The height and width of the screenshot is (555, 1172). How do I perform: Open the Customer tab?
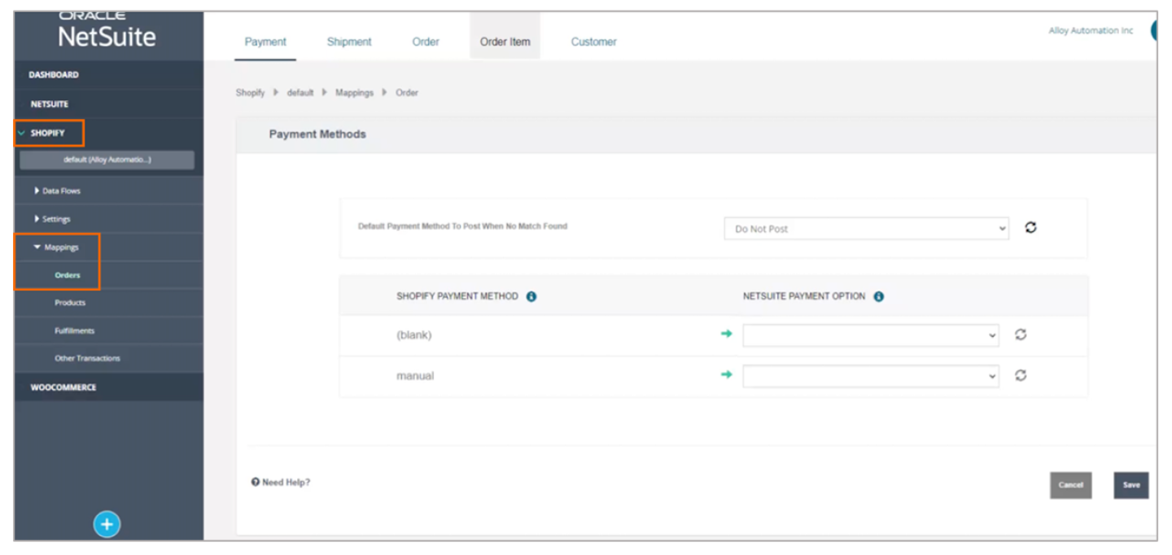click(x=593, y=42)
